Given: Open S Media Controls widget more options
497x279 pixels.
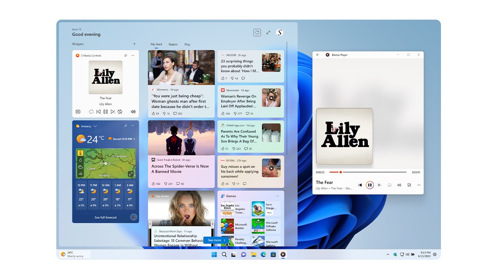Looking at the screenshot, I should (133, 55).
